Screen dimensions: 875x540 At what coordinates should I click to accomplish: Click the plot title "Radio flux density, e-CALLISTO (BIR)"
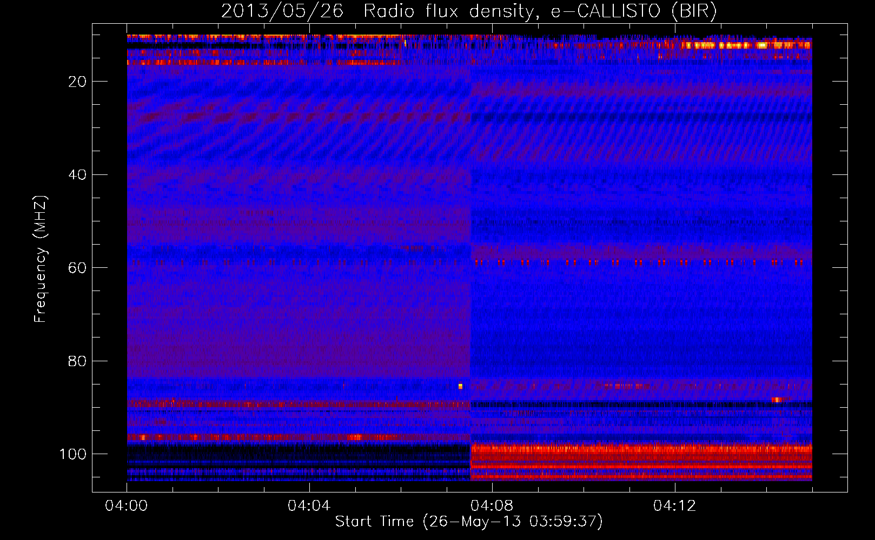tap(540, 11)
